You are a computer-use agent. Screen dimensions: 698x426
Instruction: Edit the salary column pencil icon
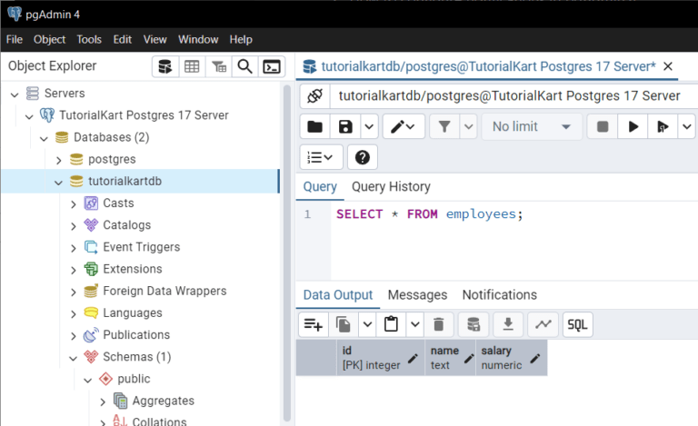[535, 358]
